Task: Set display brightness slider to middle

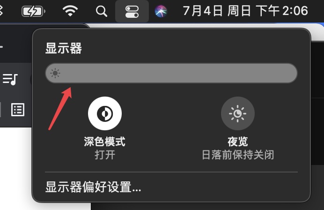Action: click(171, 73)
